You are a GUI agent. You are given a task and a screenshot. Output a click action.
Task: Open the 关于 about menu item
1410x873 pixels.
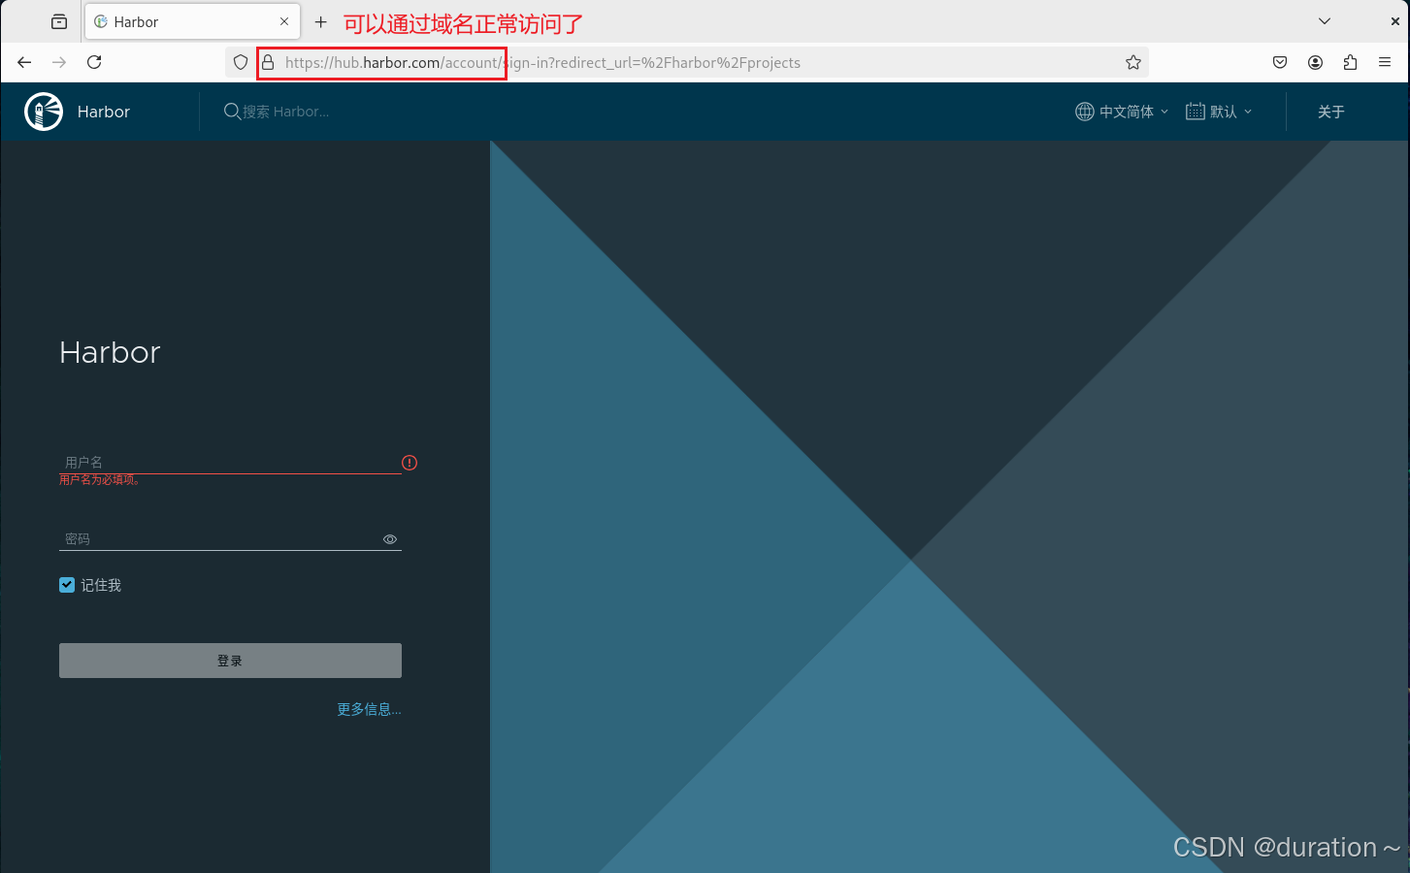pos(1331,112)
